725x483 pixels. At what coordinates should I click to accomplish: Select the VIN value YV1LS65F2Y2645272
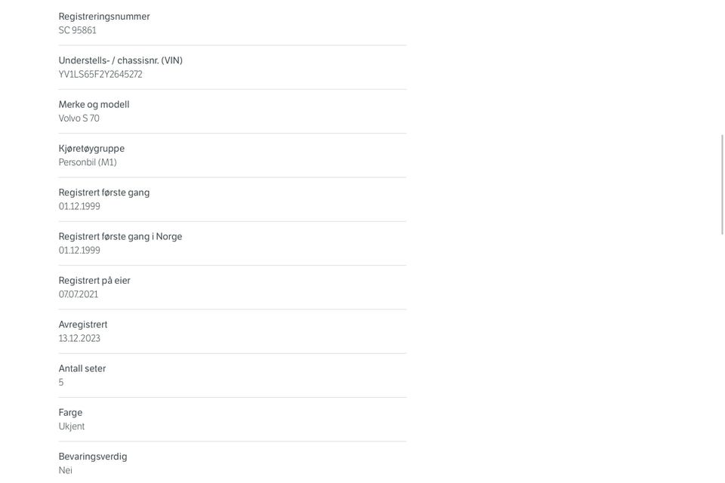(100, 75)
